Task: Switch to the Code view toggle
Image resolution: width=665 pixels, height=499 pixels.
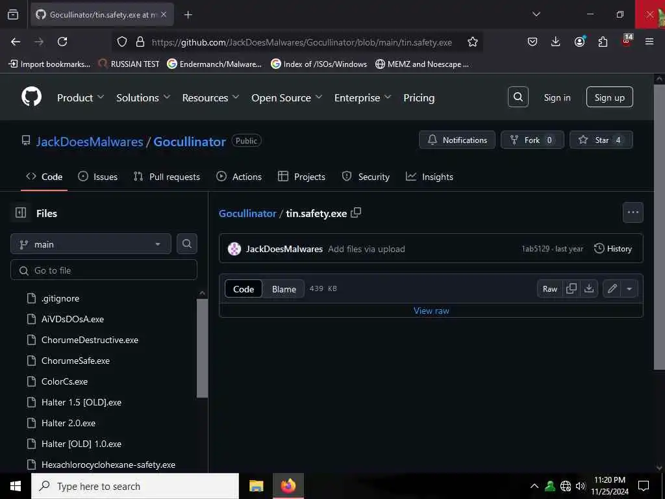Action: (x=244, y=289)
